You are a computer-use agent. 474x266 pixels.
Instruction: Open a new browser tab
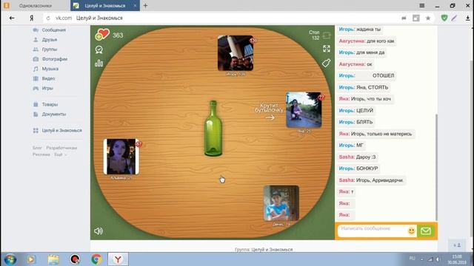145,5
